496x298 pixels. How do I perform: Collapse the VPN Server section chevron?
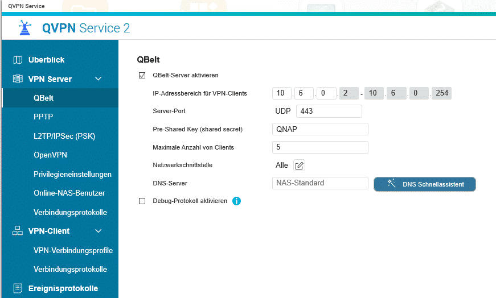tap(98, 79)
